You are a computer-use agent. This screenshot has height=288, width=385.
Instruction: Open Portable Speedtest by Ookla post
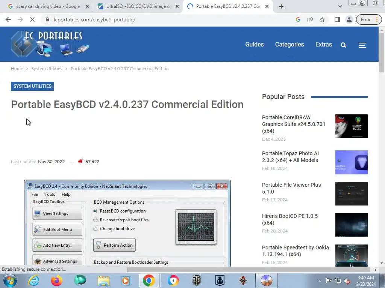pos(296,251)
